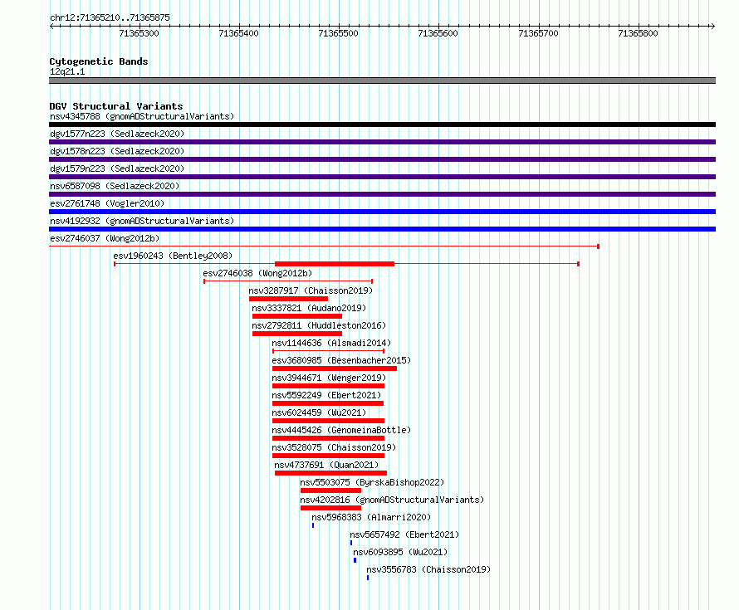Click red bar under nsv5503075 ByrskaBishop2022
The width and height of the screenshot is (739, 610).
coord(330,490)
